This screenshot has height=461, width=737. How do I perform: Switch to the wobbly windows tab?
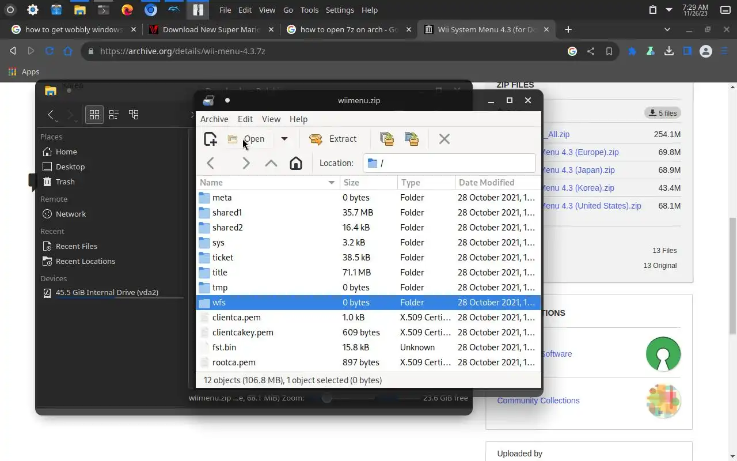(x=74, y=29)
